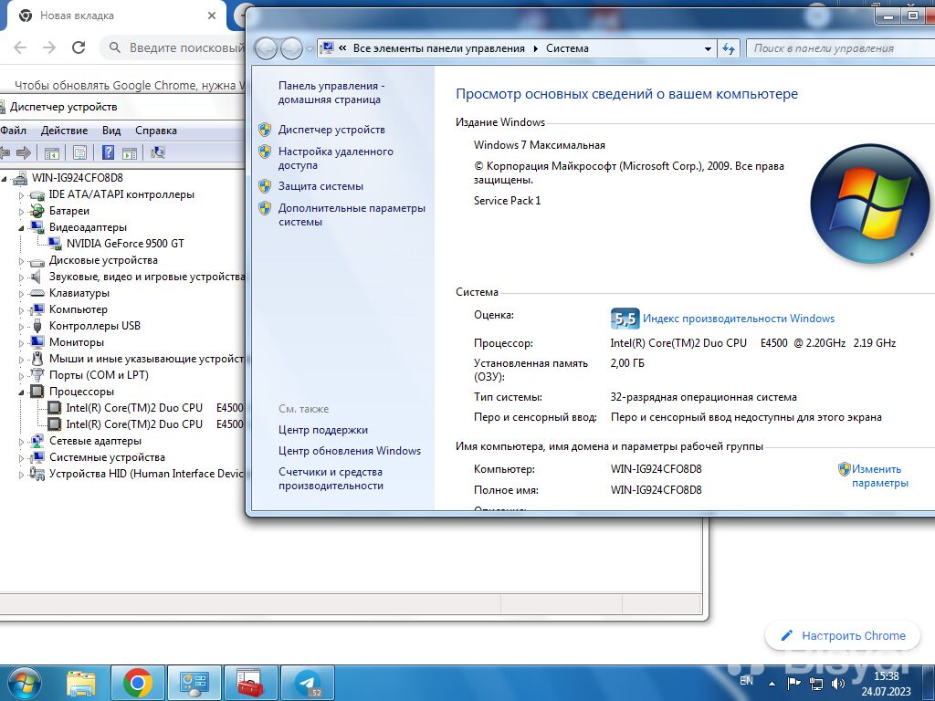Click the refresh icon beside the address bar
This screenshot has width=935, height=701.
728,48
